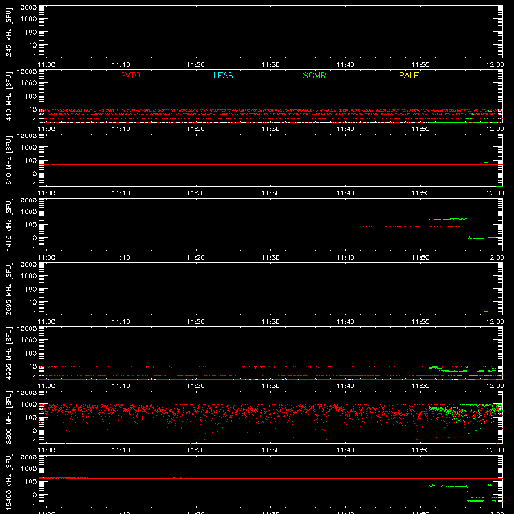Select the 1415 MHz [SFU] axis title
514x514 pixels.
click(x=8, y=224)
